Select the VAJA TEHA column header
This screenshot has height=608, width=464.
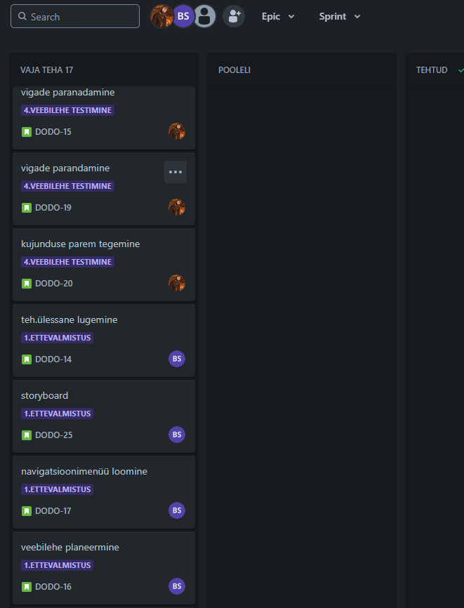click(47, 70)
